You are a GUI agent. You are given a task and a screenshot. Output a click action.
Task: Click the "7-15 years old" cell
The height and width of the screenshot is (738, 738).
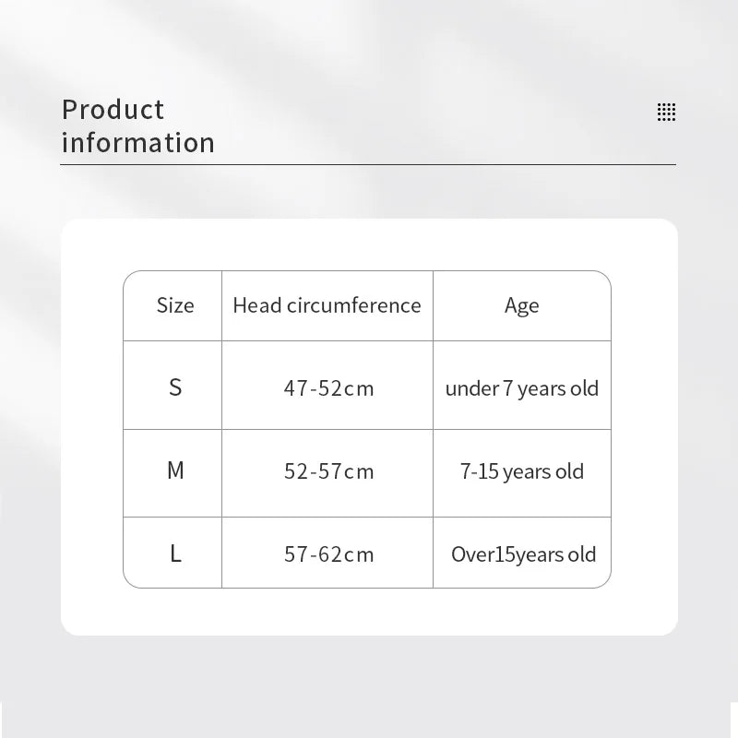pos(521,471)
